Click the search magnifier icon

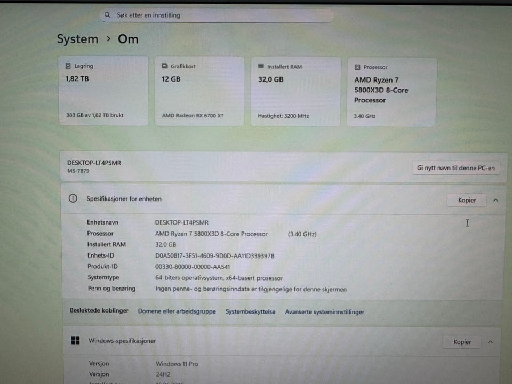(107, 15)
